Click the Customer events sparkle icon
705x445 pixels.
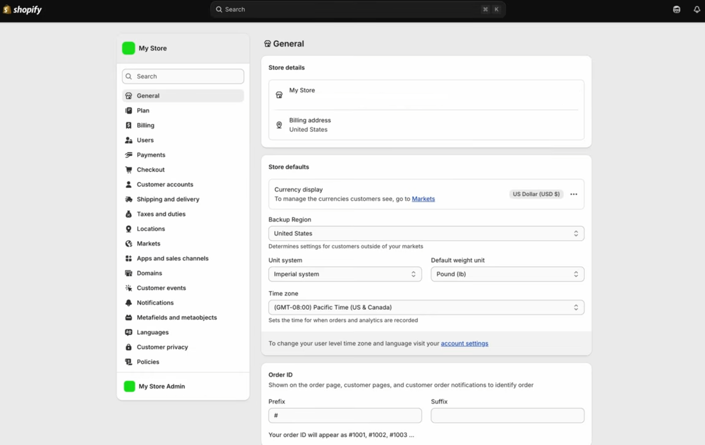click(x=128, y=288)
